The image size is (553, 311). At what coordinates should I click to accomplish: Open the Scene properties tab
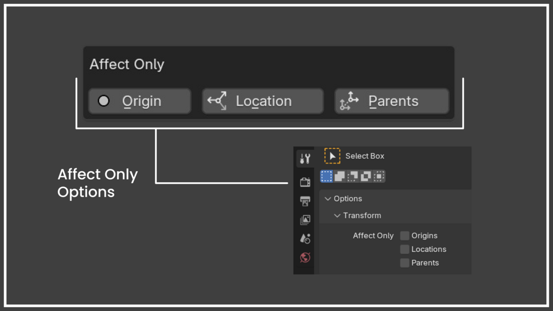coord(305,238)
